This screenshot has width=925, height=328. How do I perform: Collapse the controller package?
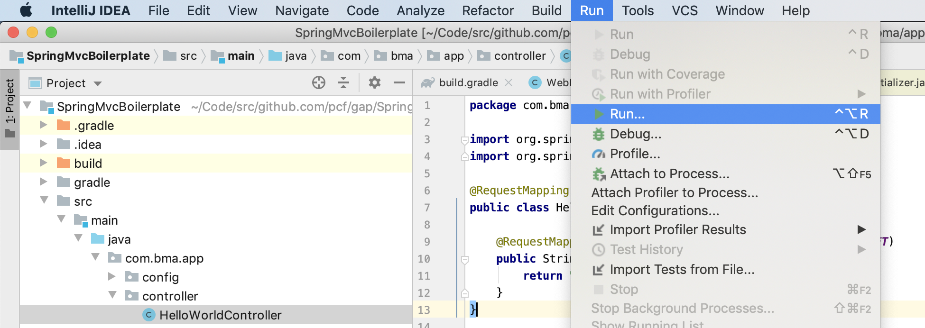112,295
